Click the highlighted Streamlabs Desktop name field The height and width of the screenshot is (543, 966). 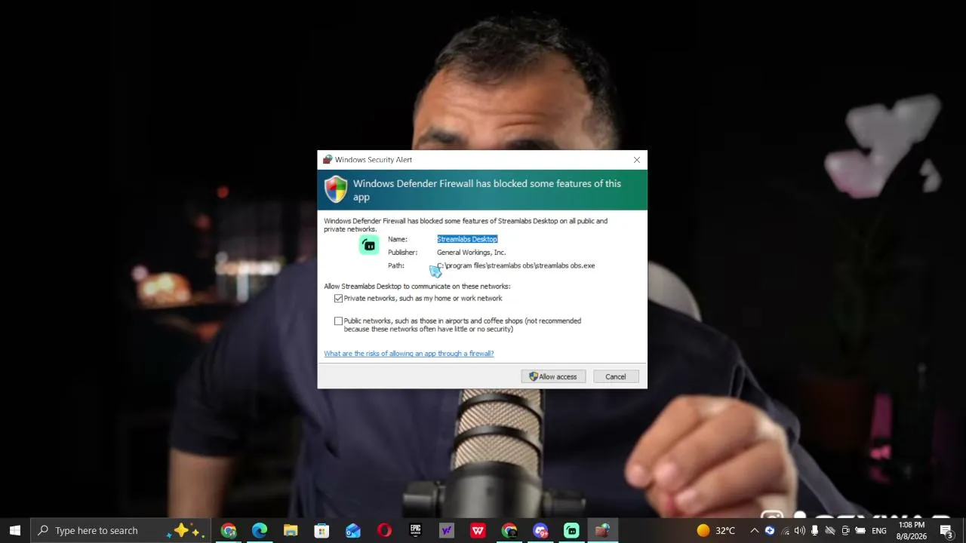467,239
